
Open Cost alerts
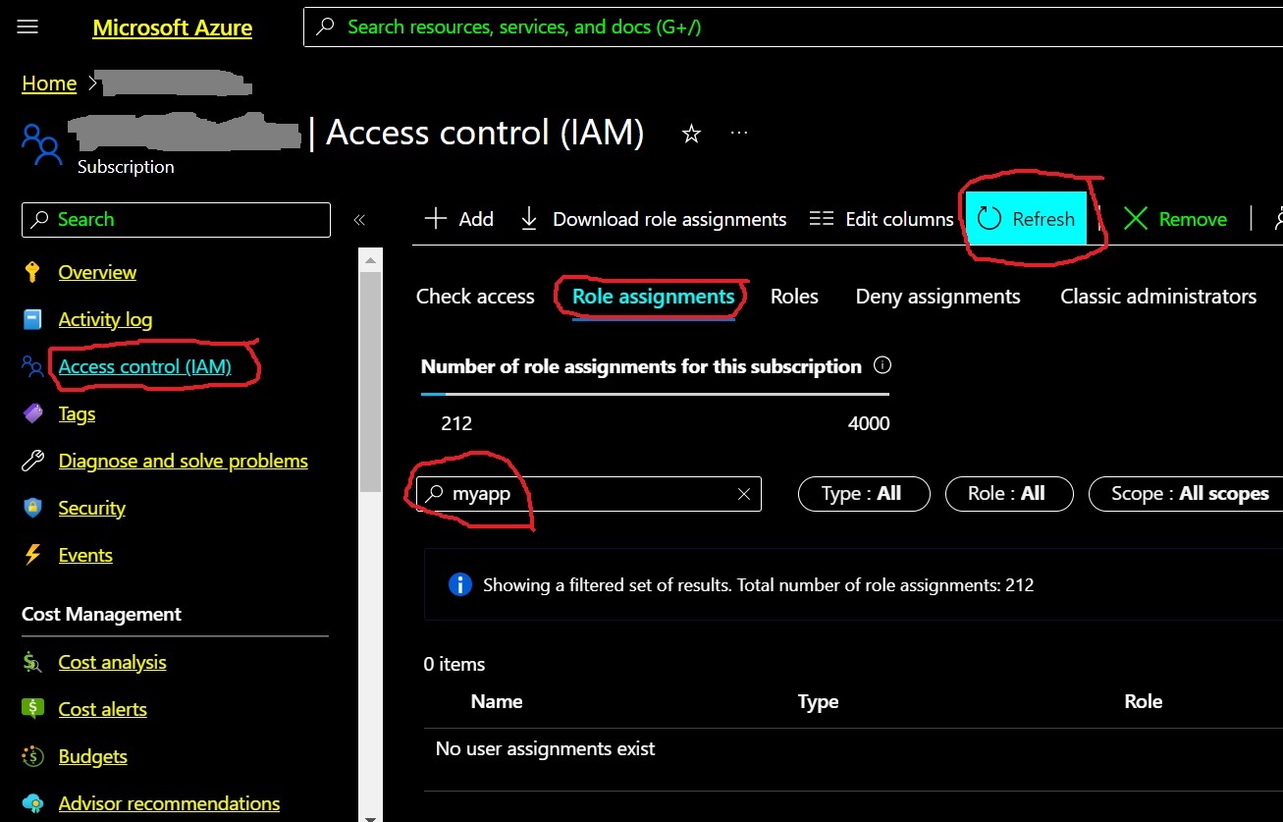102,709
